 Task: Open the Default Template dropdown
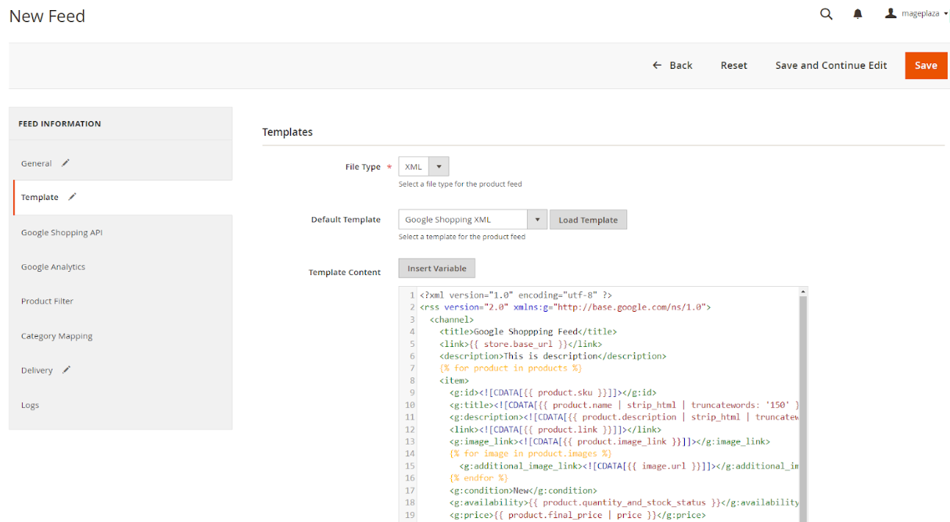tap(472, 220)
